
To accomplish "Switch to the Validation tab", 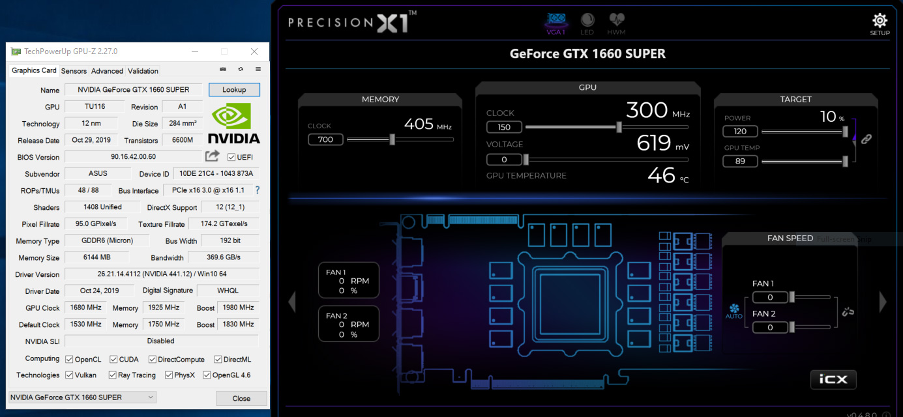I will point(143,71).
